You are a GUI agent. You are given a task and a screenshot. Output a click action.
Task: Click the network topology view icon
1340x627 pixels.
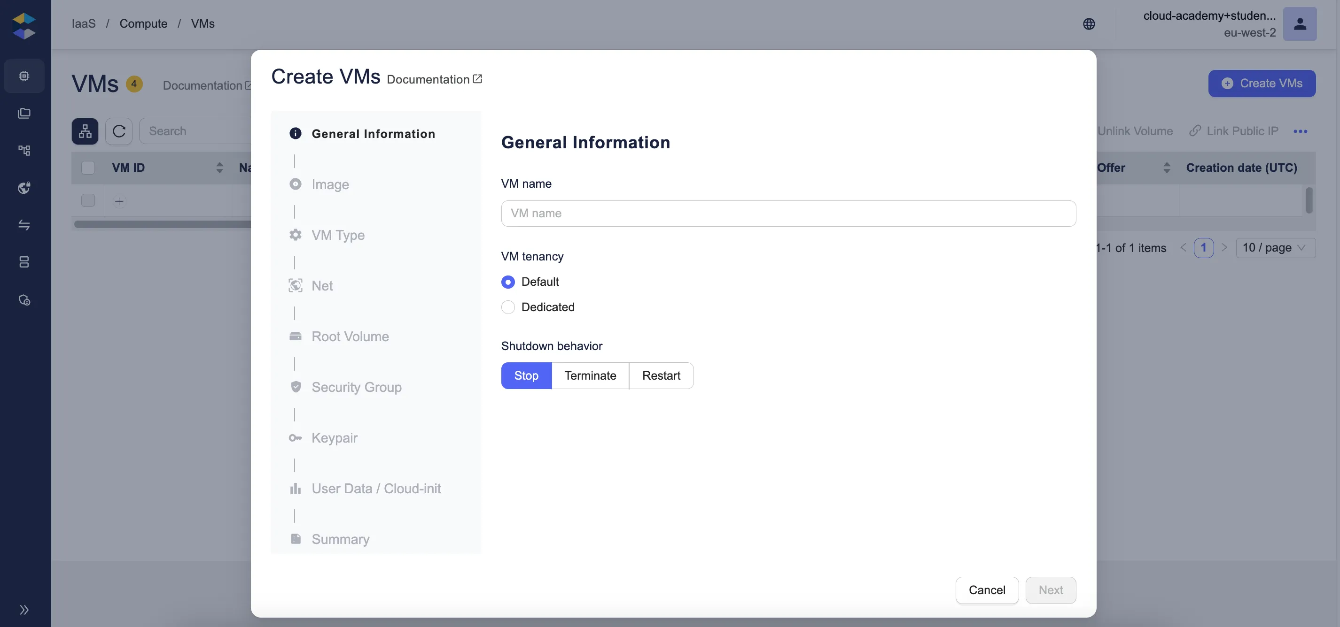pyautogui.click(x=85, y=131)
